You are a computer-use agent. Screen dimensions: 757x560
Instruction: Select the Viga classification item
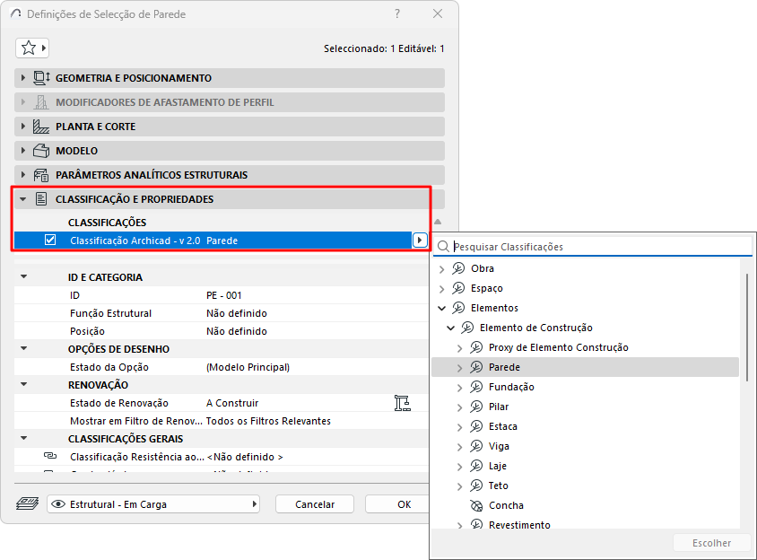click(x=499, y=446)
